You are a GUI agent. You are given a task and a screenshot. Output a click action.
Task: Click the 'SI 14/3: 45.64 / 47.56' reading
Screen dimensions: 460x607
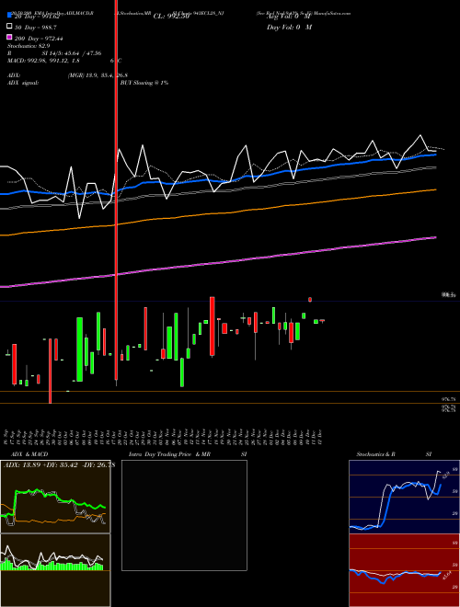pyautogui.click(x=72, y=53)
